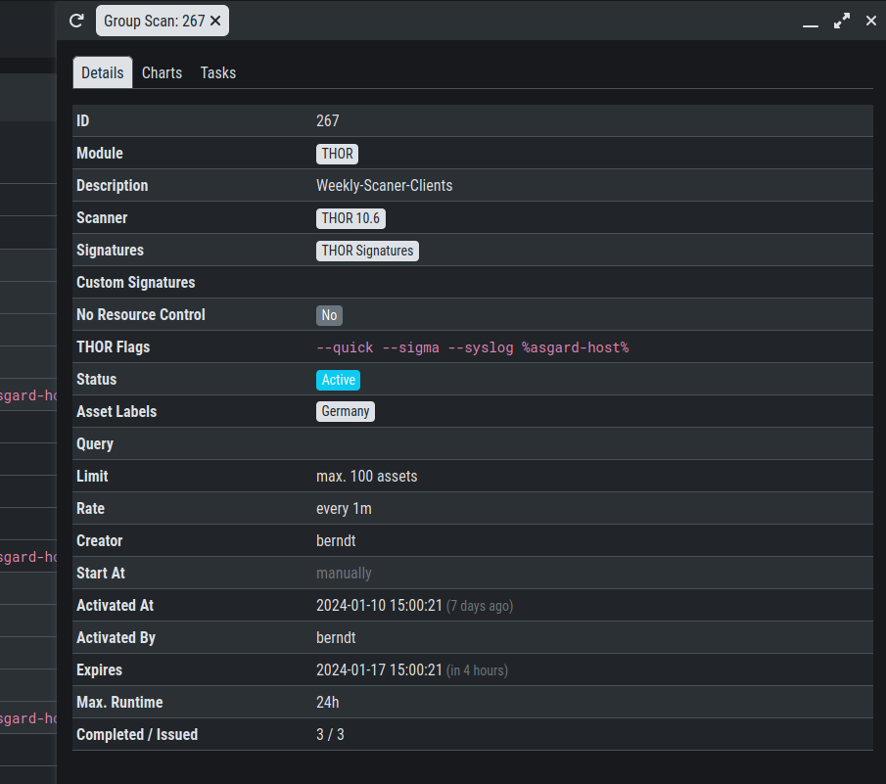Click the Query row label

[x=95, y=444]
